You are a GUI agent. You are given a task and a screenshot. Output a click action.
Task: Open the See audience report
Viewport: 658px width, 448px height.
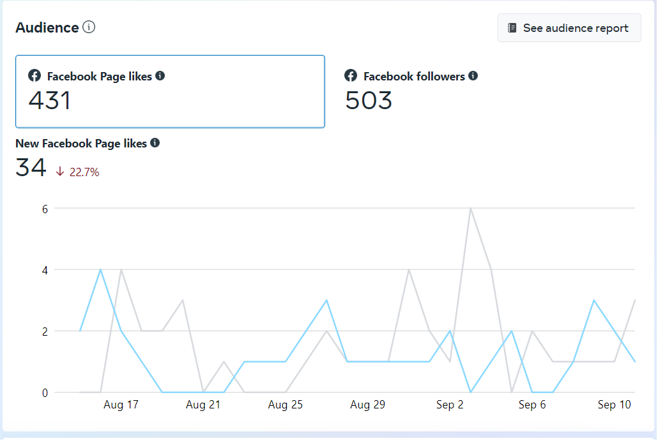pos(569,28)
